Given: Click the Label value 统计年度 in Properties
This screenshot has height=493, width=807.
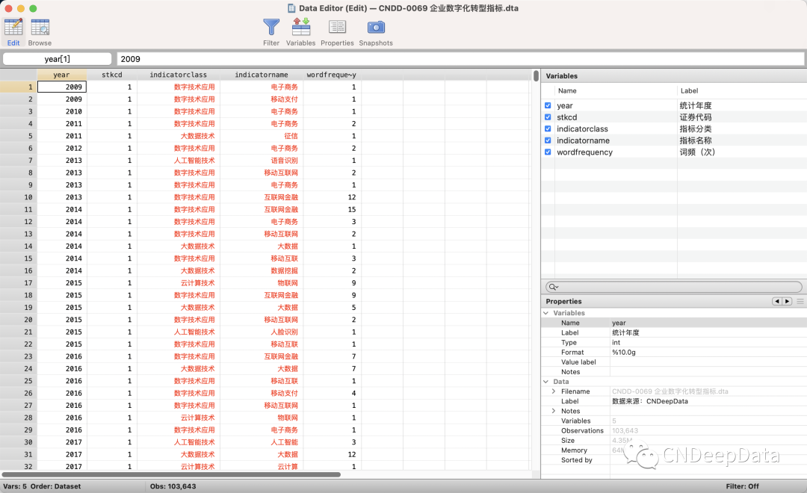Looking at the screenshot, I should 625,332.
